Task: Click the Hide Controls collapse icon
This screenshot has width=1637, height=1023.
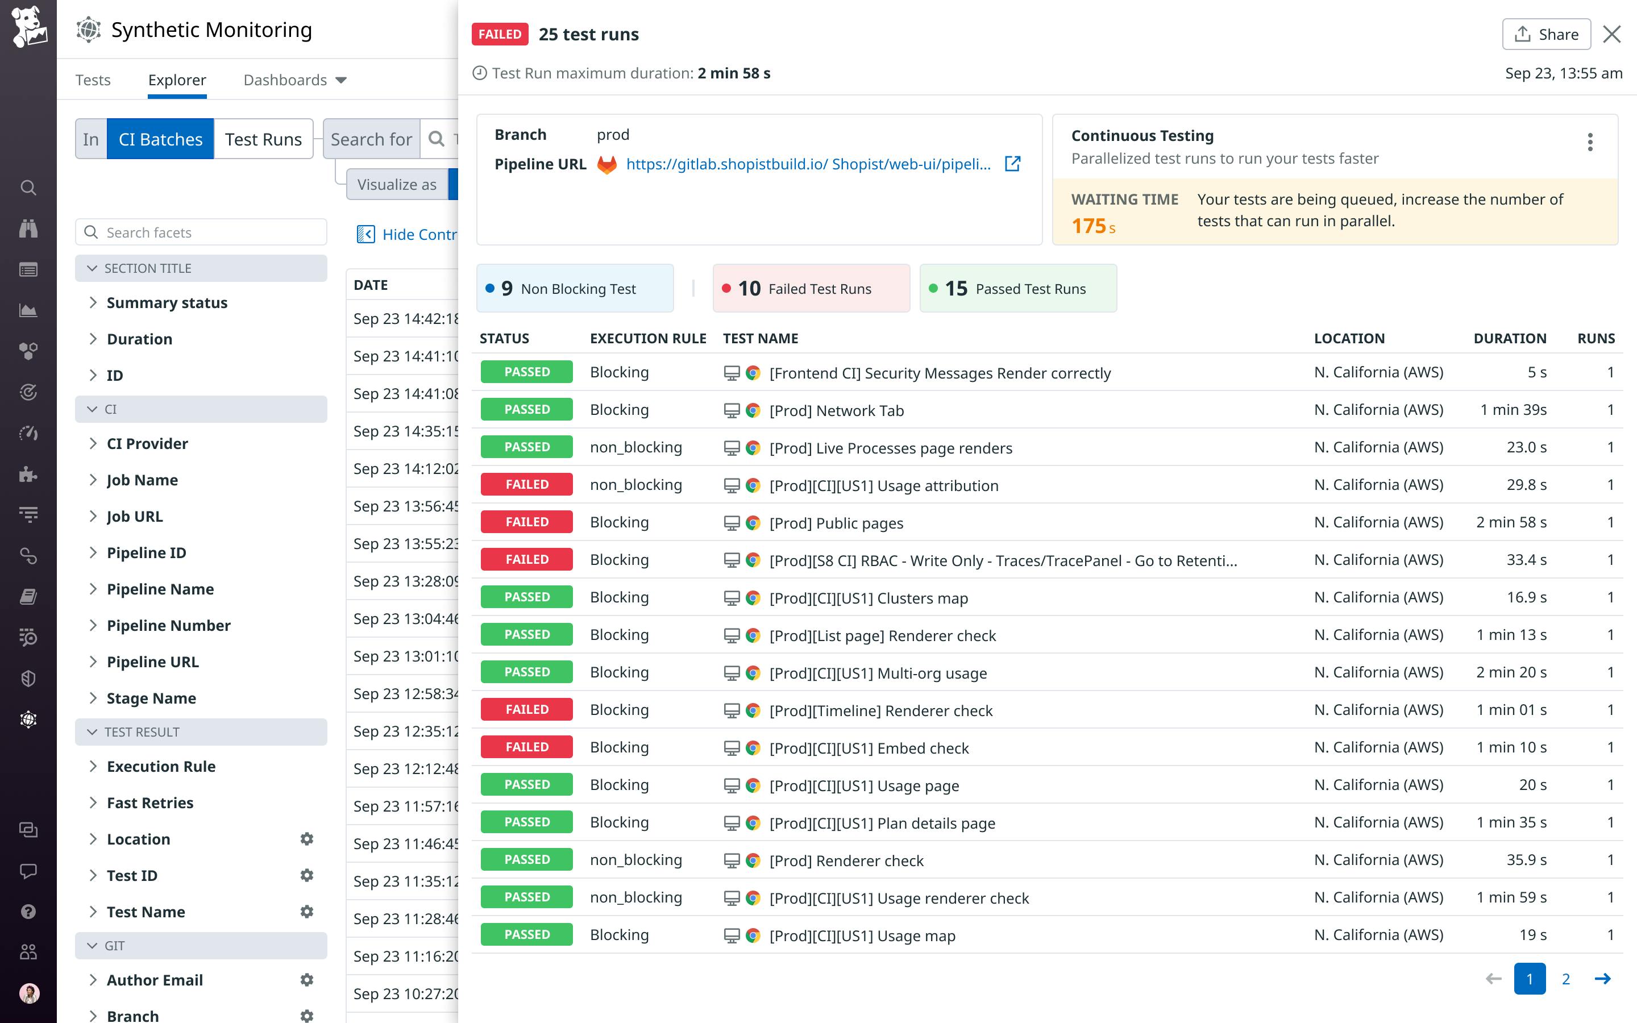Action: pyautogui.click(x=365, y=234)
